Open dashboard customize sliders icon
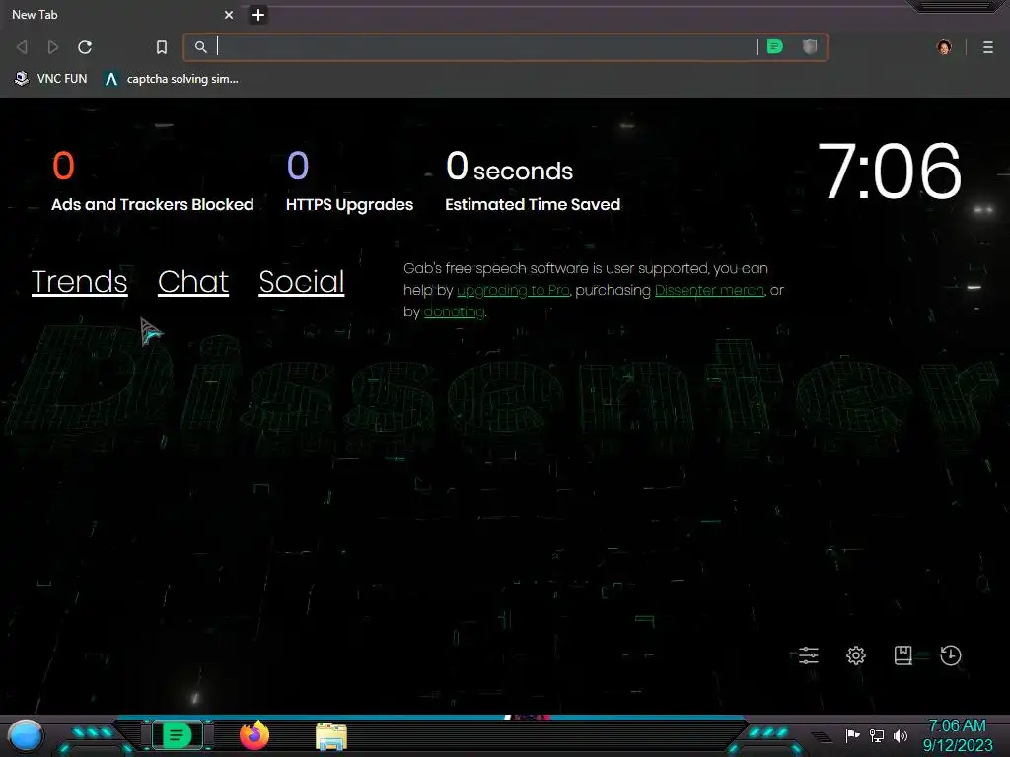 (809, 655)
